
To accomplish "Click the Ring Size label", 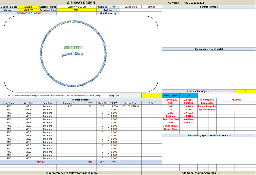I will [114, 96].
